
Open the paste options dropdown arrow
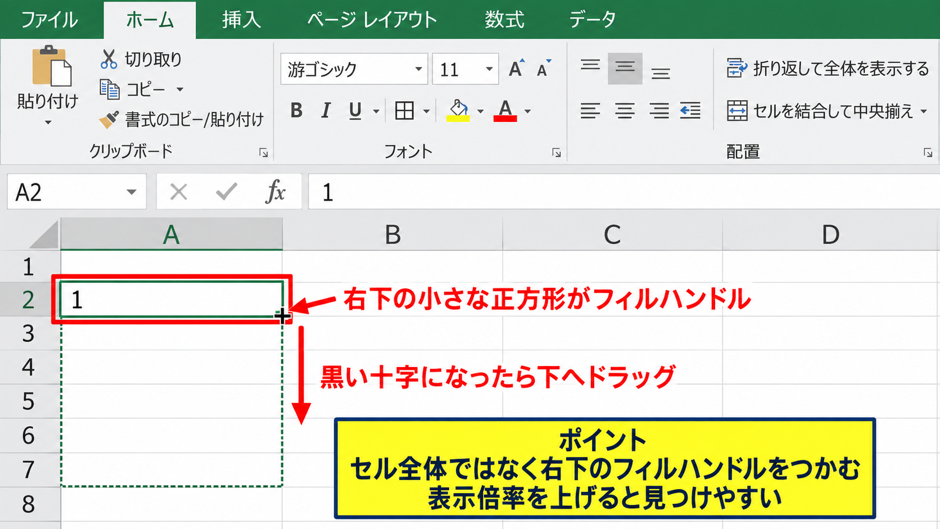click(48, 122)
